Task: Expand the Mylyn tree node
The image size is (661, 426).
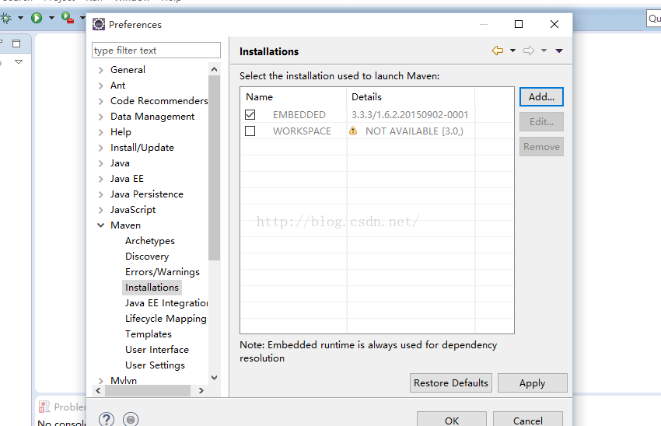Action: tap(101, 381)
